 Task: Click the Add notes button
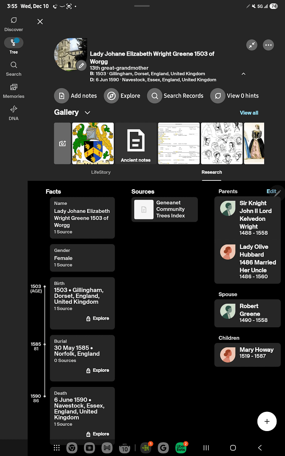point(76,96)
